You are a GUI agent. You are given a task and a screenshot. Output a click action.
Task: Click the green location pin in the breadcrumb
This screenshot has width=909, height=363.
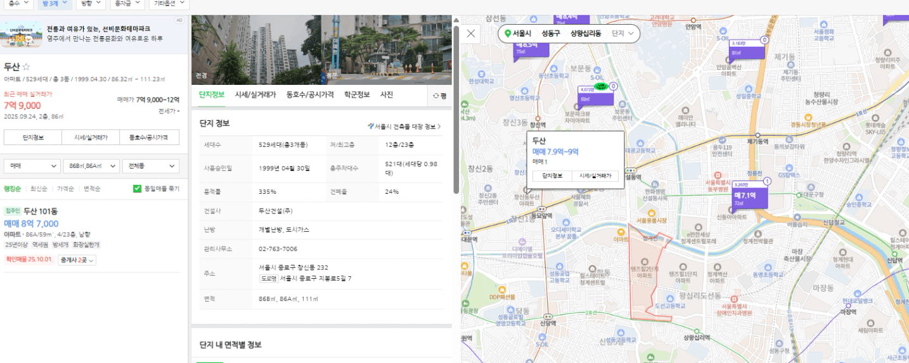coord(508,34)
